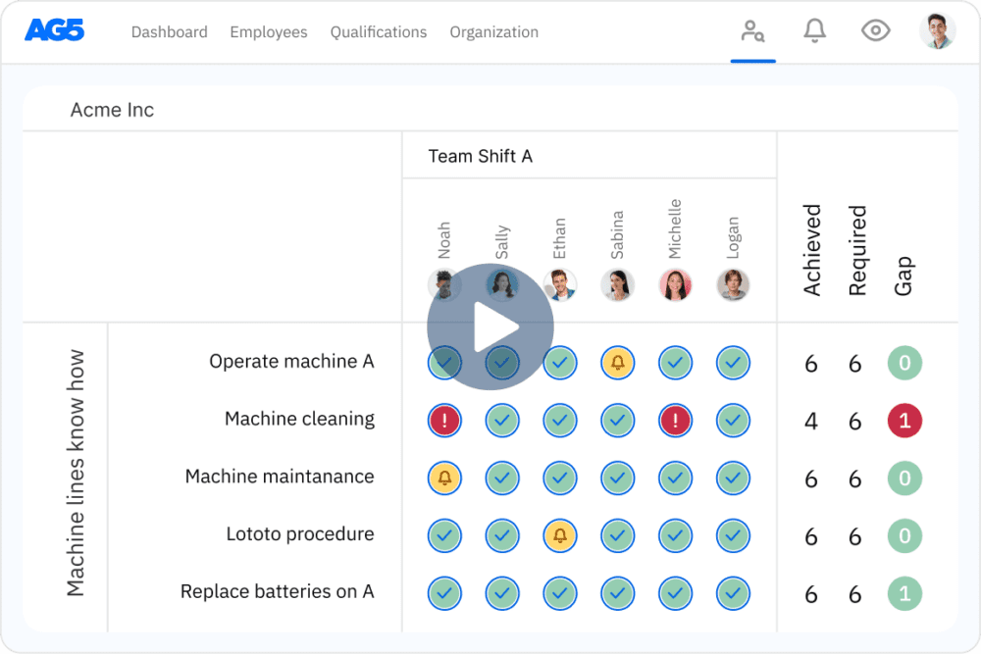Click Sally's avatar
981x654 pixels.
point(502,285)
